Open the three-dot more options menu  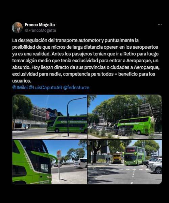pos(160,25)
